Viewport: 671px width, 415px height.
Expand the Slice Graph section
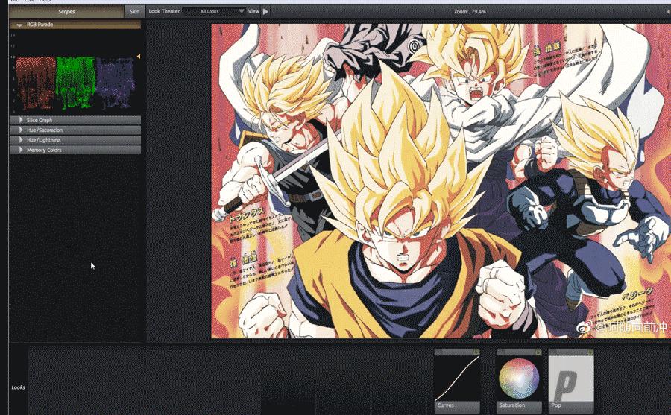21,120
